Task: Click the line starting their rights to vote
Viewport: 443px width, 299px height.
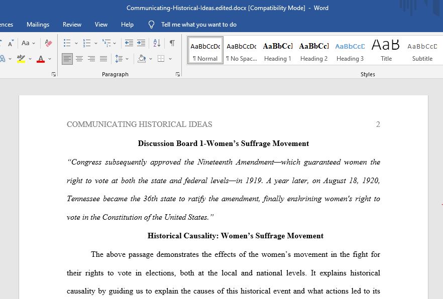Action: (x=224, y=273)
